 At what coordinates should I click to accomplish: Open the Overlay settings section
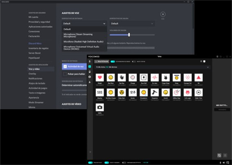(x=32, y=74)
